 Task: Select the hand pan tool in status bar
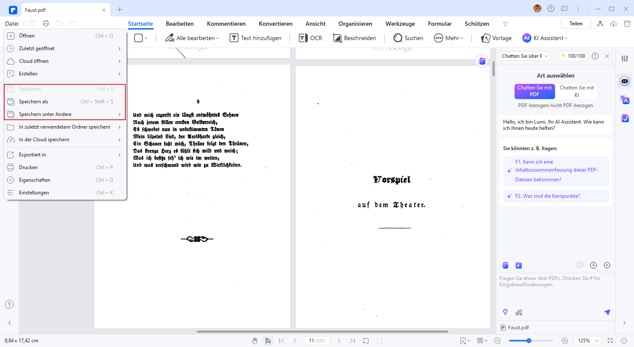tap(255, 341)
